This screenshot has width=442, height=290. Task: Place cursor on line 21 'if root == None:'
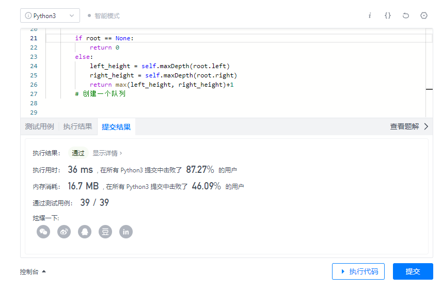104,38
